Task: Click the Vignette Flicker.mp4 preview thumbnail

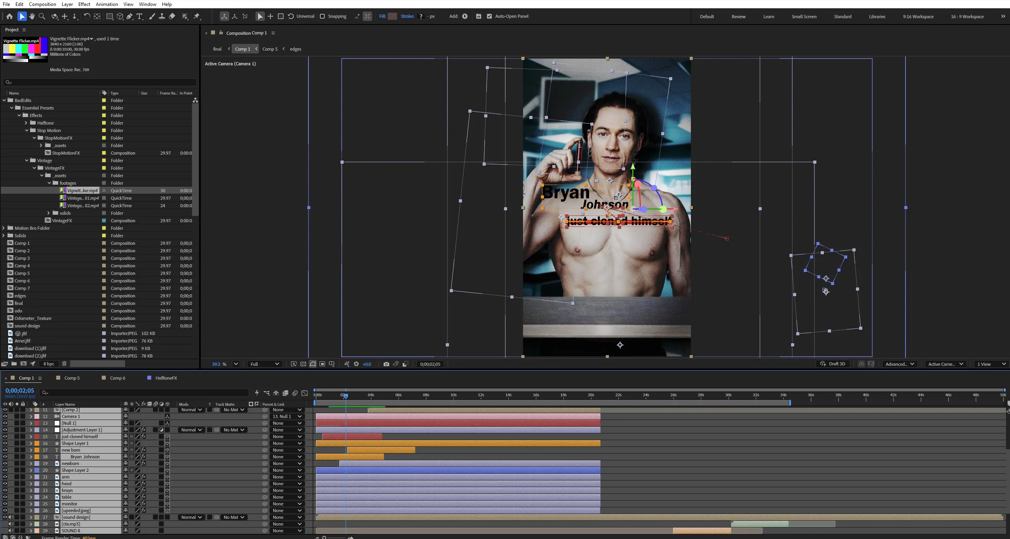Action: tap(25, 49)
